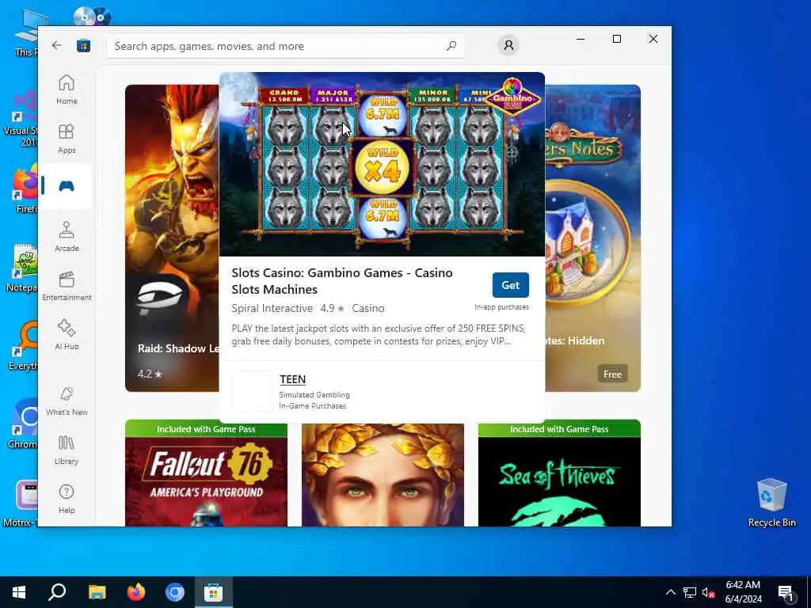Click the muted volume tray icon
Image resolution: width=811 pixels, height=608 pixels.
click(x=708, y=592)
